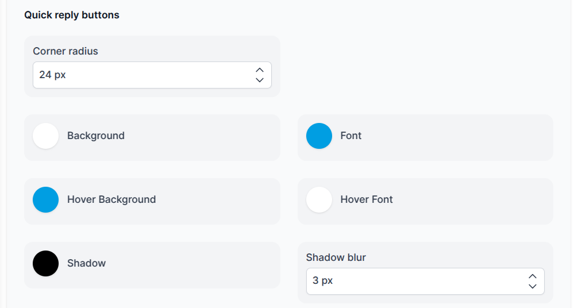Open the blue Font color swatch
The width and height of the screenshot is (578, 308).
(x=319, y=136)
